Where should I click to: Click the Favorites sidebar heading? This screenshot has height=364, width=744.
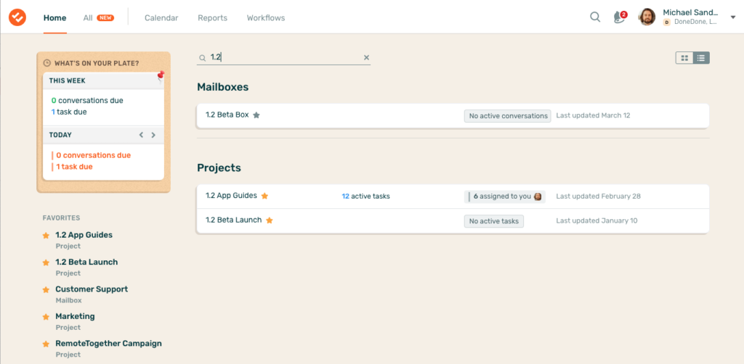pos(61,218)
